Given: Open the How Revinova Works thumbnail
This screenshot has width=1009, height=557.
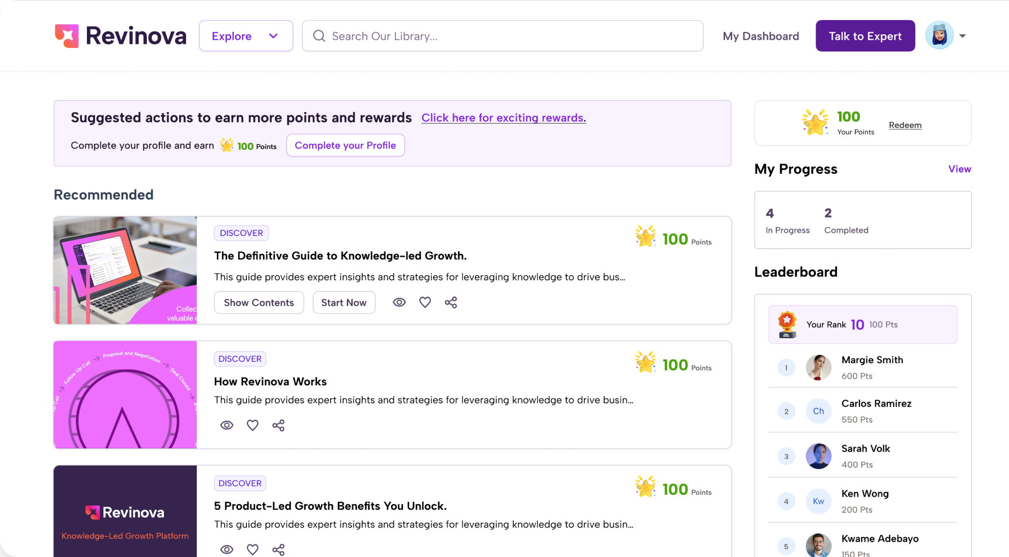Looking at the screenshot, I should [125, 395].
